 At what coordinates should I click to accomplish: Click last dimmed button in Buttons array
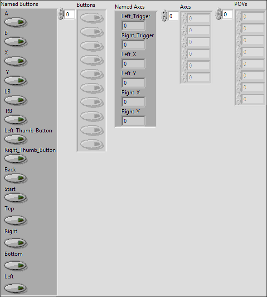(x=92, y=144)
